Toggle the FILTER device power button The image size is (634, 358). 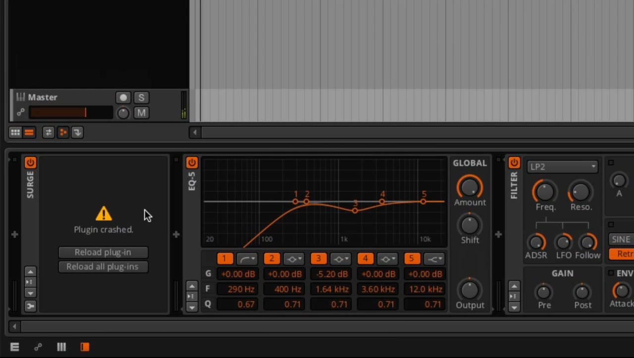click(514, 163)
